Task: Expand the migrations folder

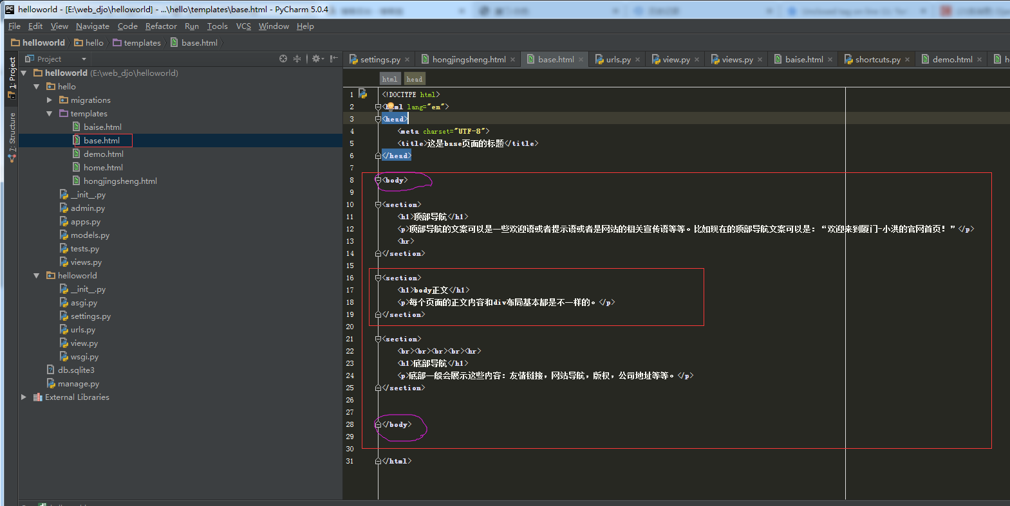Action: (50, 100)
